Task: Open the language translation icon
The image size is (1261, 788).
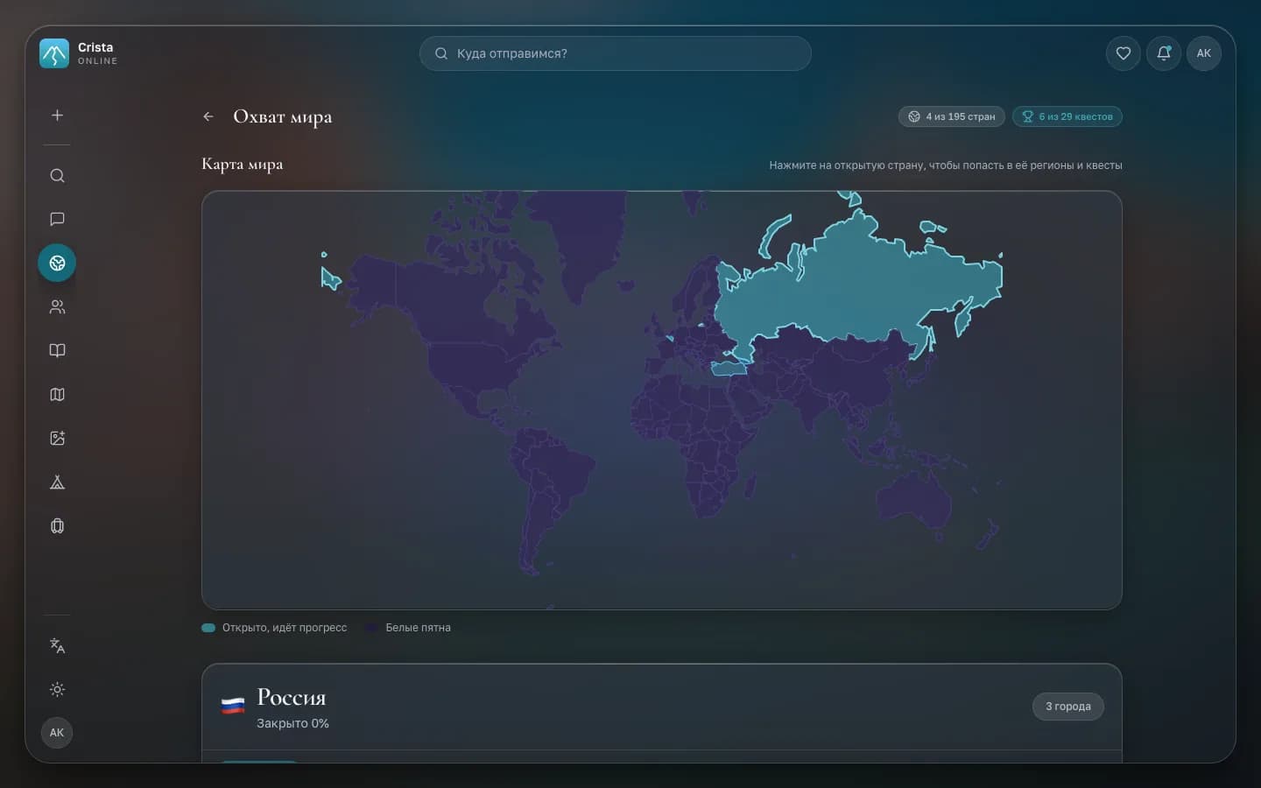Action: coord(57,645)
